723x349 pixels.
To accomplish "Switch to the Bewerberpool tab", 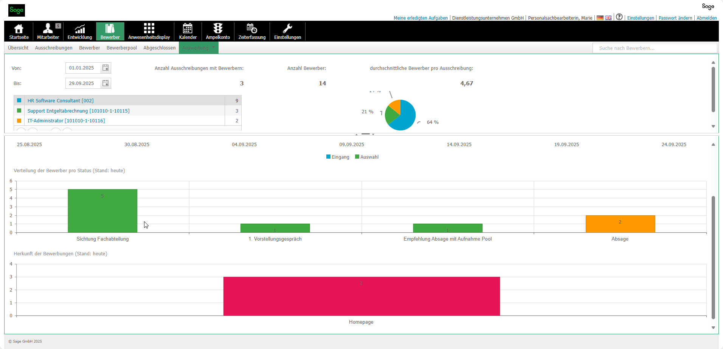I will [121, 48].
